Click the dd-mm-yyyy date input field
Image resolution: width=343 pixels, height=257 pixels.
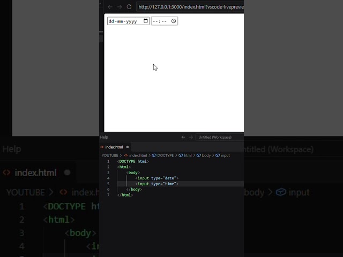coord(128,21)
